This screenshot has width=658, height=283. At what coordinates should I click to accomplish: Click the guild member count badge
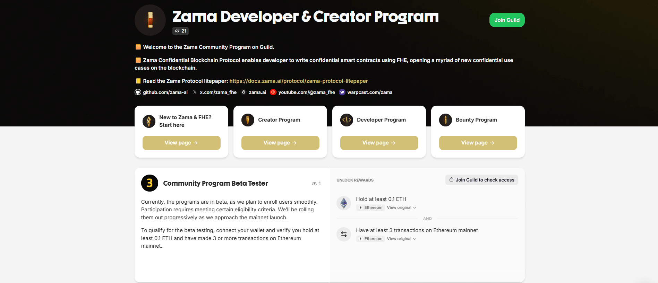[180, 31]
